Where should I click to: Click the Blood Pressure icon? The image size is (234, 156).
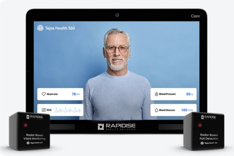click(x=156, y=94)
